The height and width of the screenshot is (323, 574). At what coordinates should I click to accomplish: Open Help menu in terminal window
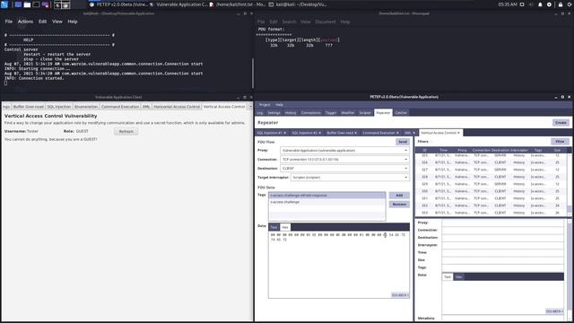[73, 22]
